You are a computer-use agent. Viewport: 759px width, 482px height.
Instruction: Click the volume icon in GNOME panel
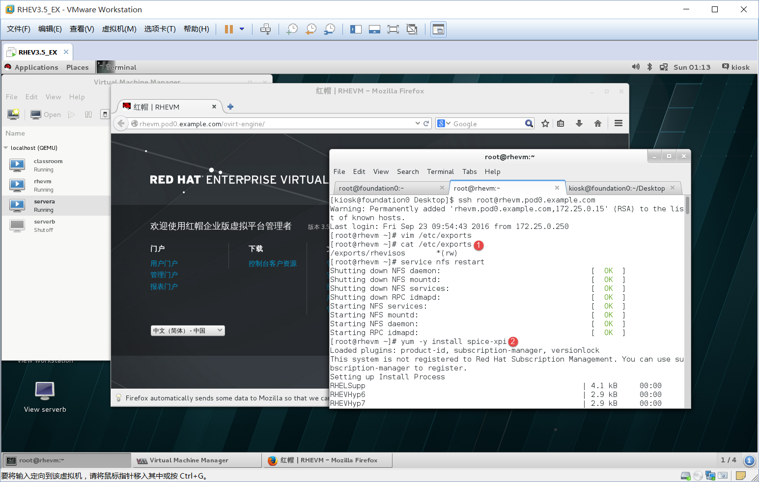point(636,67)
